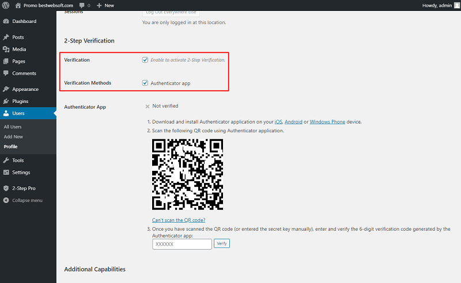Click the home icon beside Promo bestwebsoft.com

click(18, 5)
